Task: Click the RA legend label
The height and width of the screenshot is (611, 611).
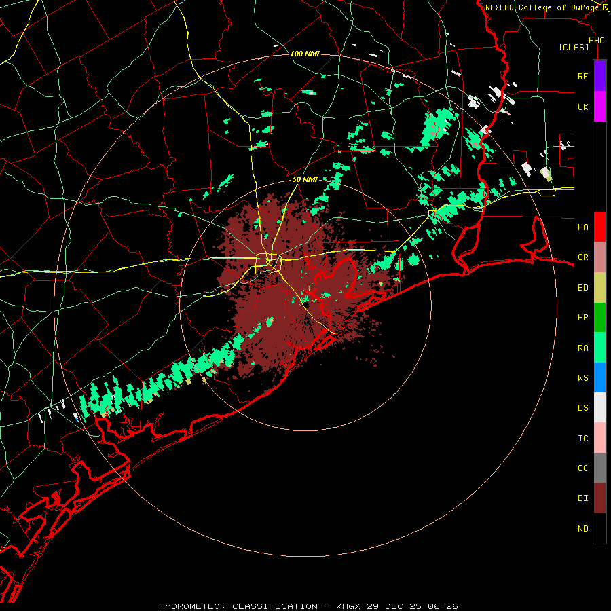Action: pyautogui.click(x=583, y=348)
